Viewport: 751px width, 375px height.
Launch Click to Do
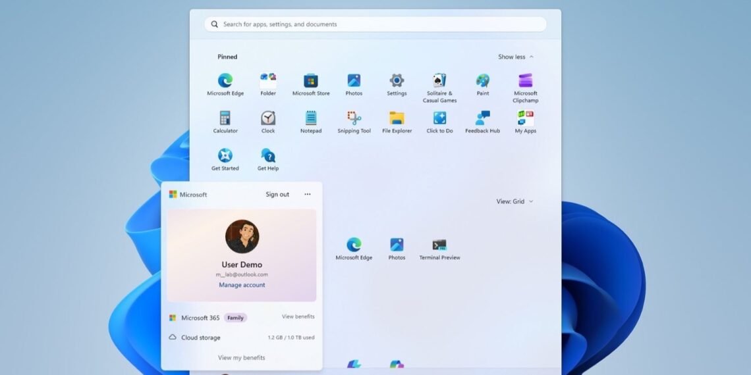[439, 122]
